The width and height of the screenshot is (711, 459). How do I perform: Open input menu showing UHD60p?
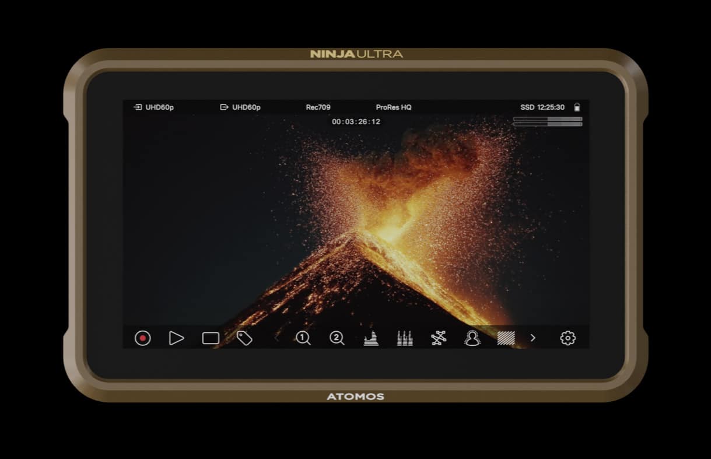pos(154,107)
